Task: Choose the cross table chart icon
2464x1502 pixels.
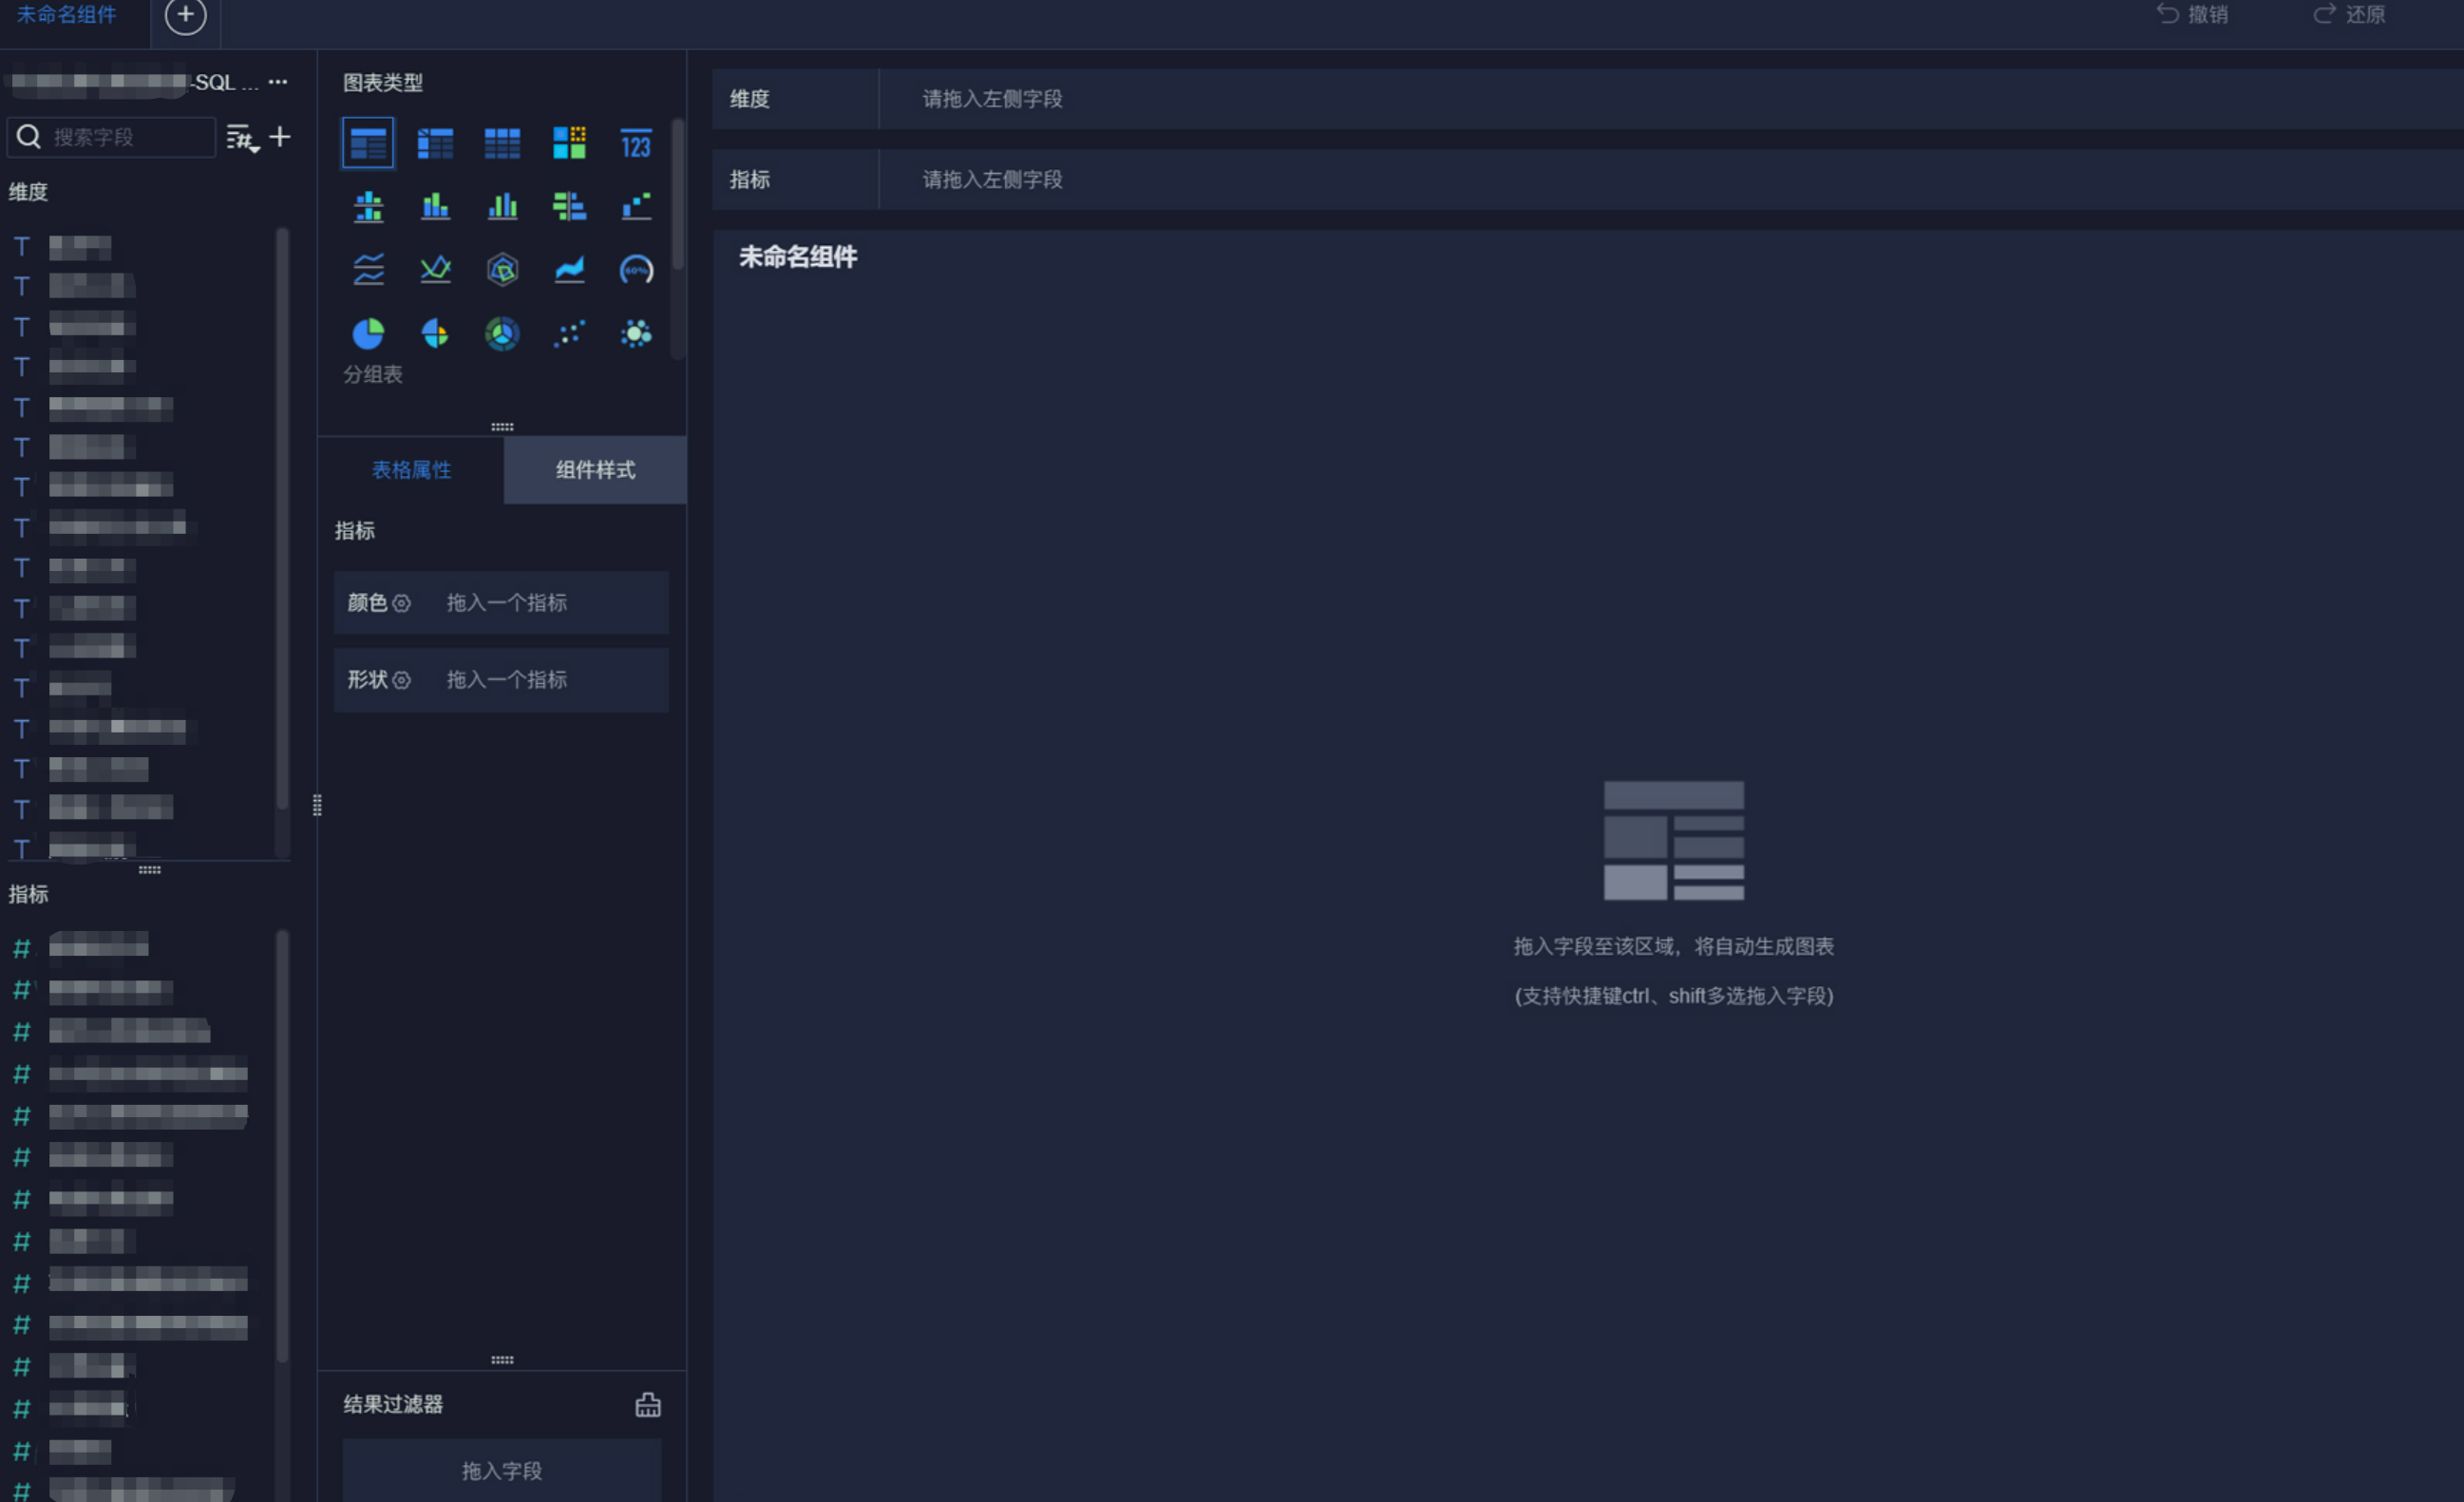Action: [435, 144]
